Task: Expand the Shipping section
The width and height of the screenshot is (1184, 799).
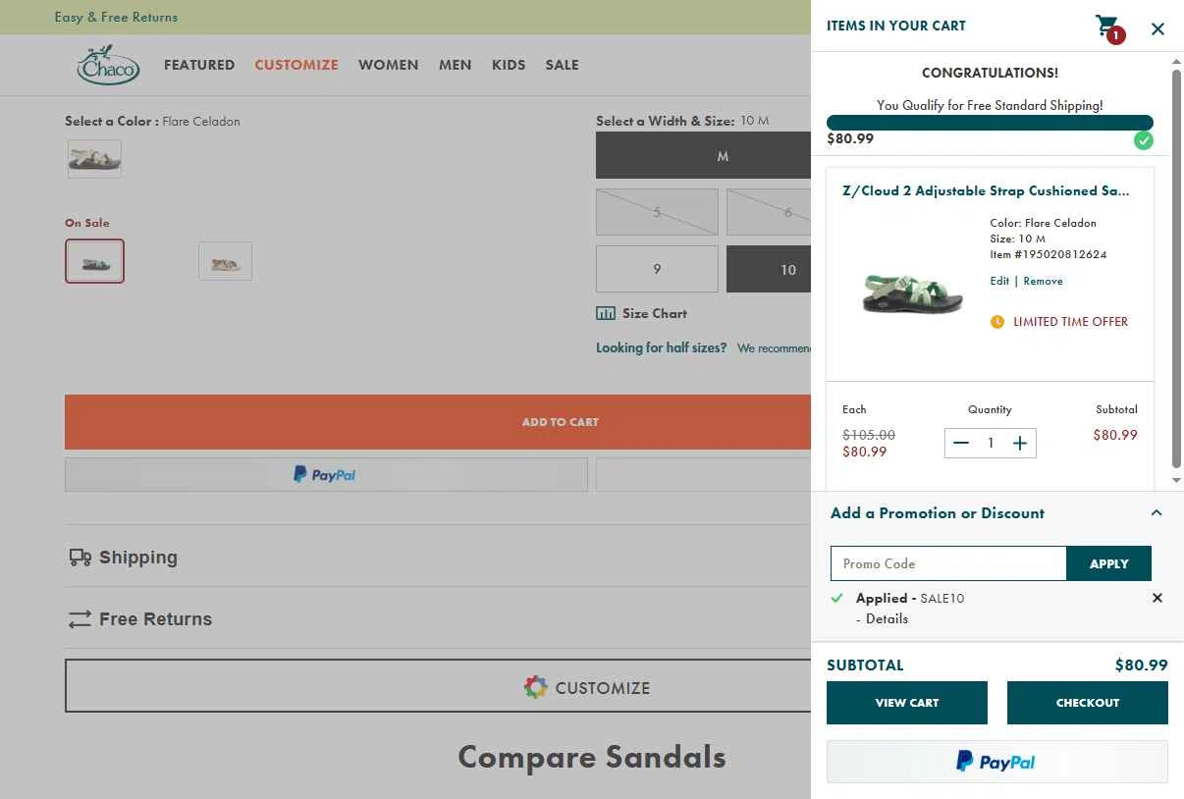Action: pyautogui.click(x=438, y=558)
